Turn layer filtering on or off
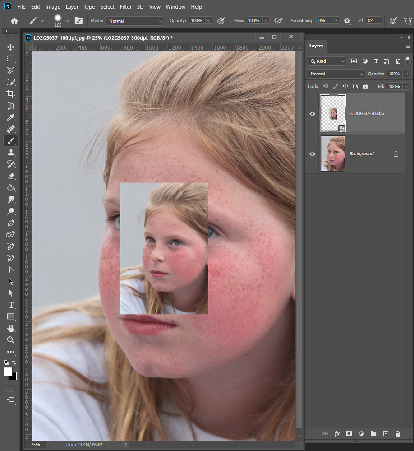 pos(407,60)
